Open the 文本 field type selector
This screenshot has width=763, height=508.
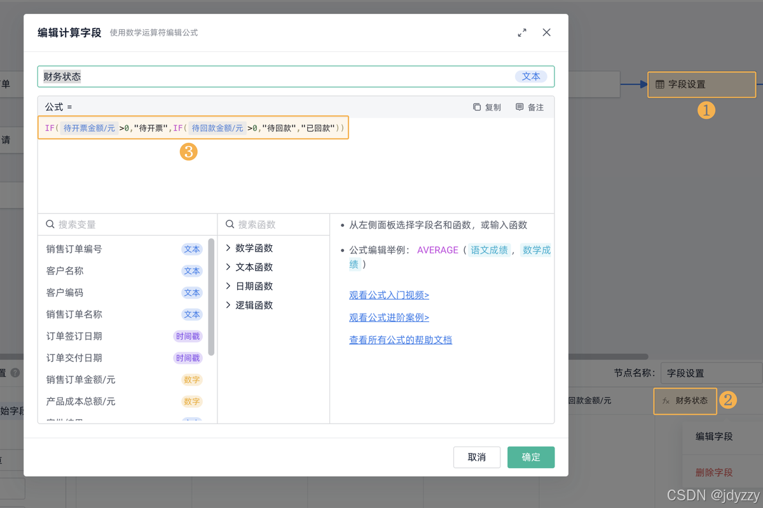531,76
